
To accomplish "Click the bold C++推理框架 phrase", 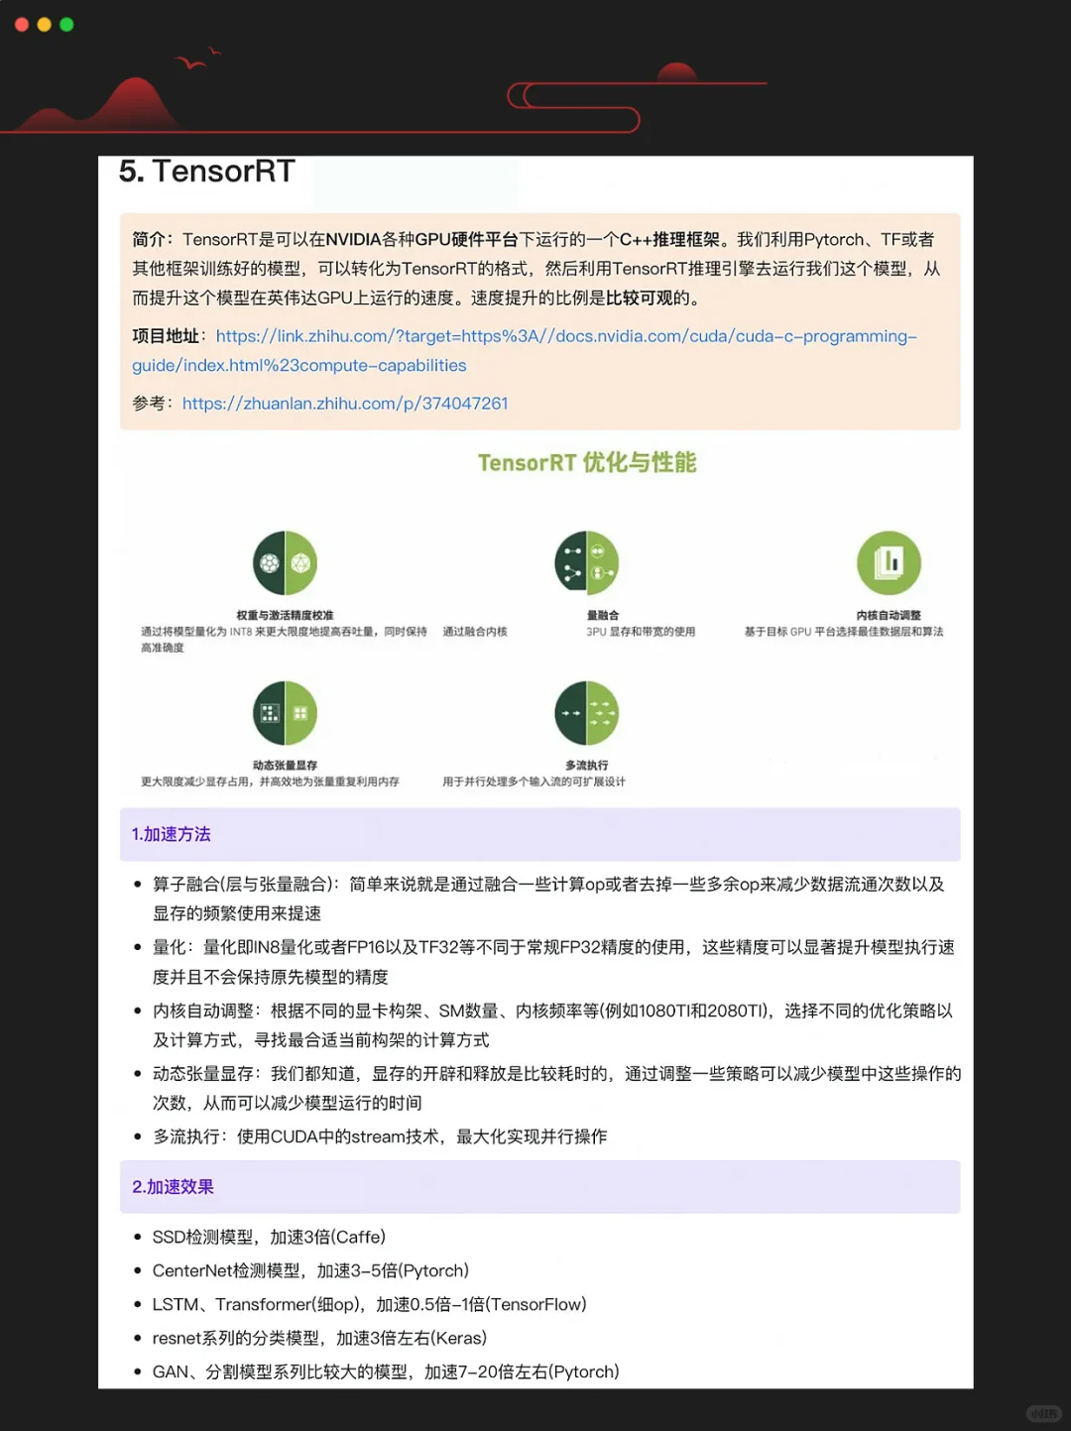I will 669,240.
